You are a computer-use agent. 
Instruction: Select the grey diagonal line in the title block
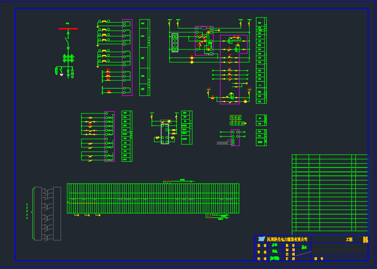point(304,254)
